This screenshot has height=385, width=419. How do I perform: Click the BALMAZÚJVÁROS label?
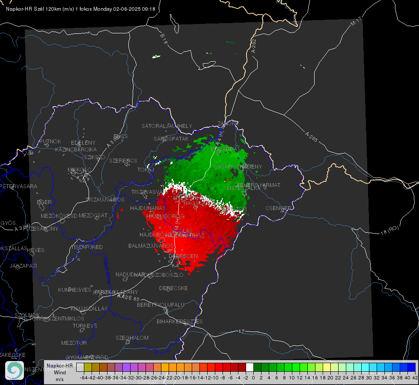(x=151, y=246)
